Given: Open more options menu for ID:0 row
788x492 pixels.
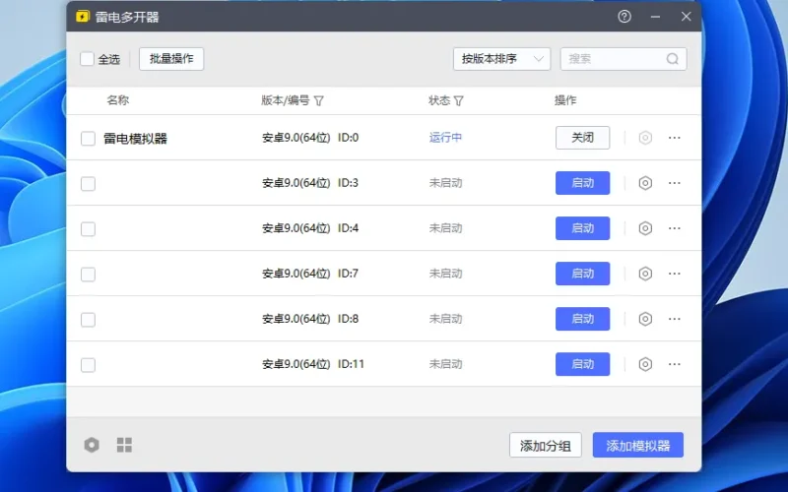Looking at the screenshot, I should (675, 138).
